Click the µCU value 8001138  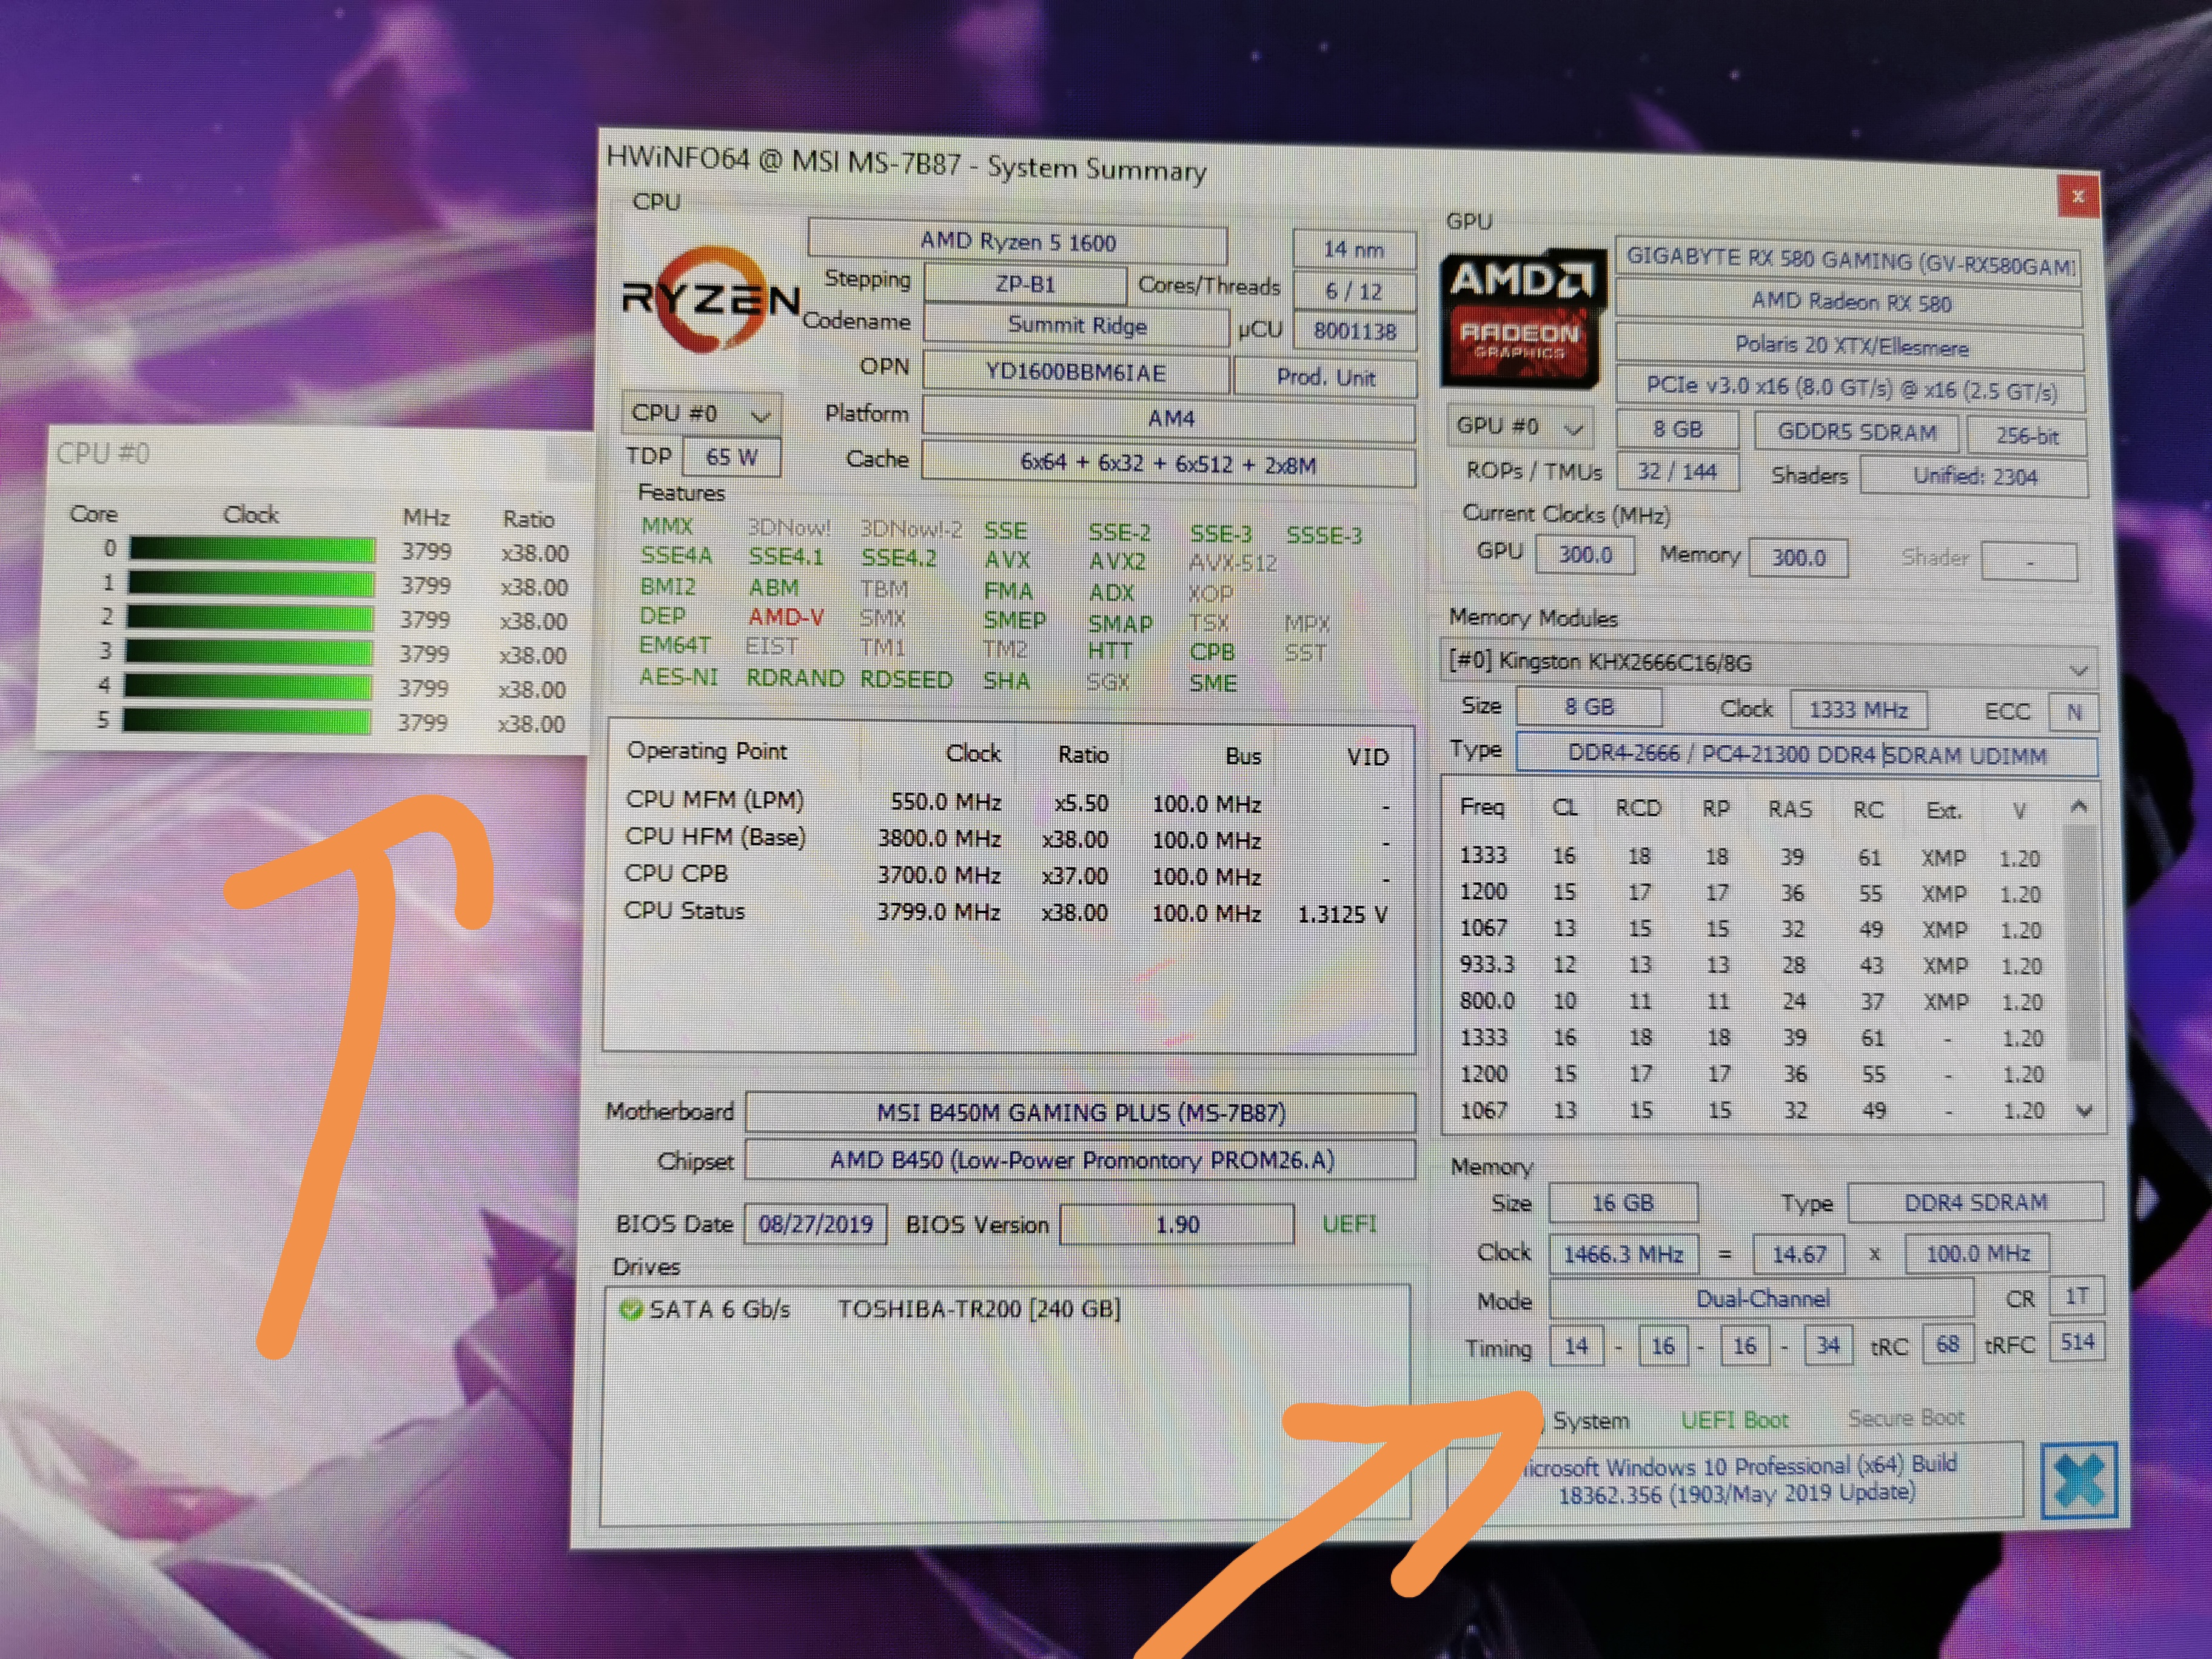coord(1355,331)
